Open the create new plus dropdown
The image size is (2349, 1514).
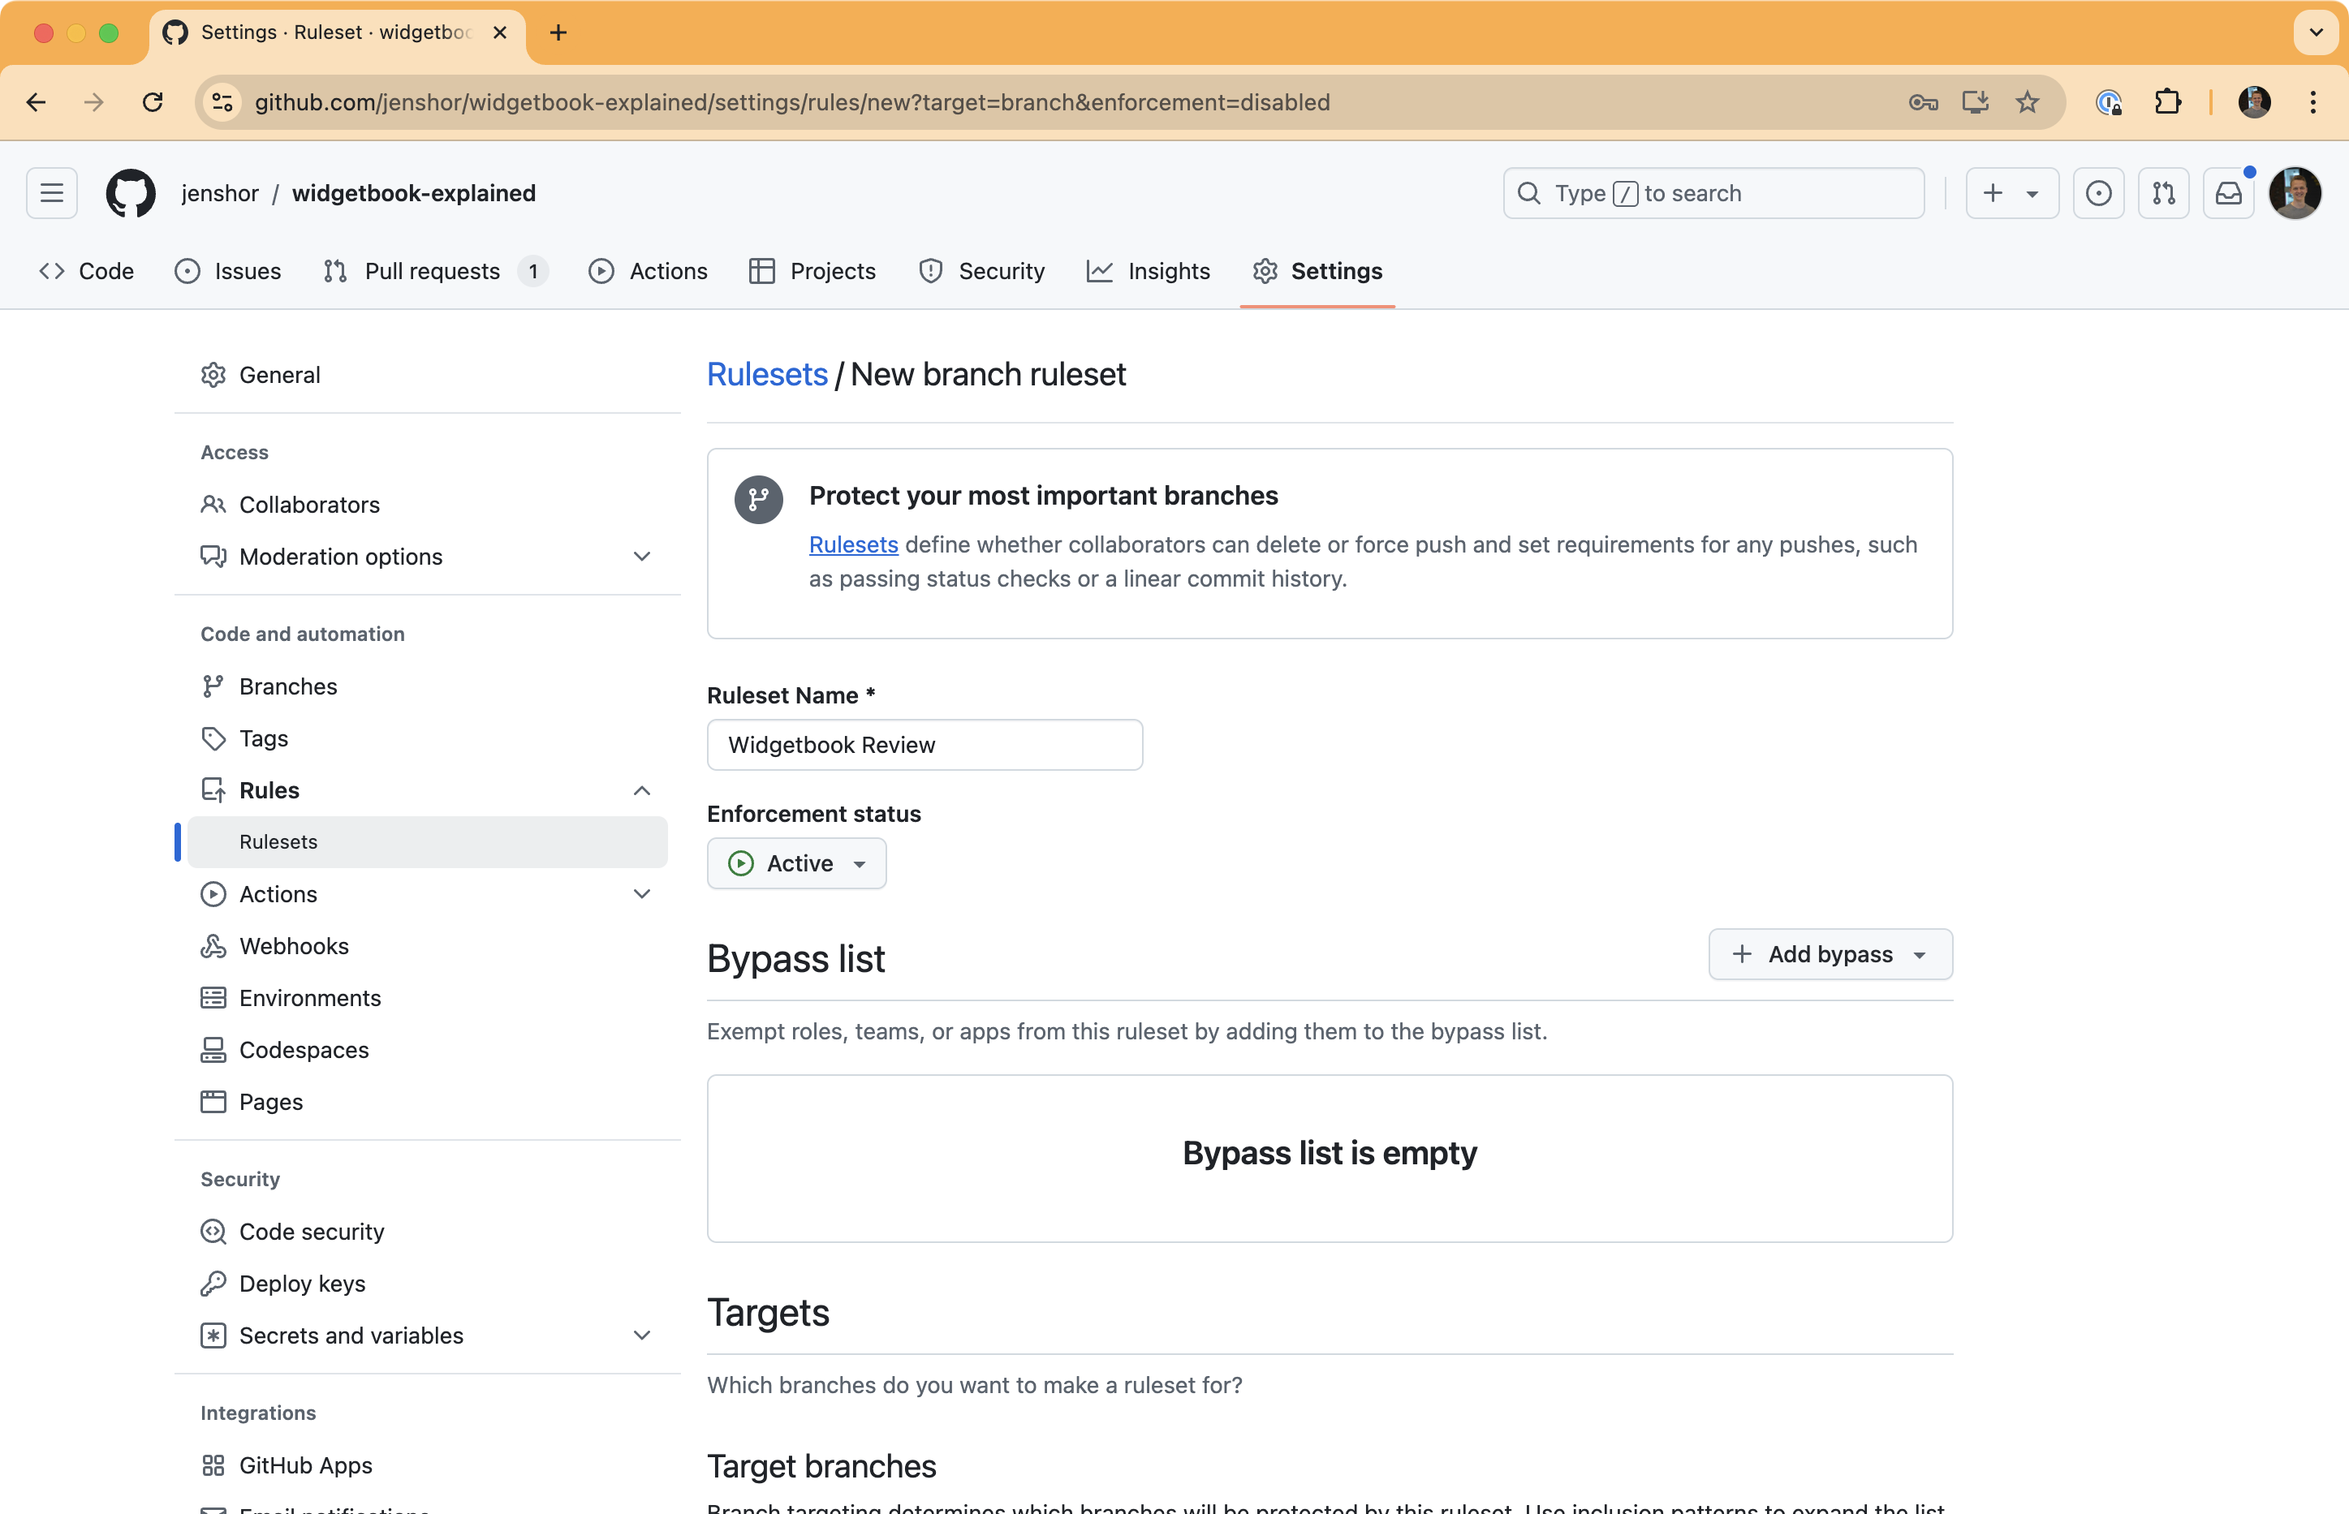(2011, 192)
